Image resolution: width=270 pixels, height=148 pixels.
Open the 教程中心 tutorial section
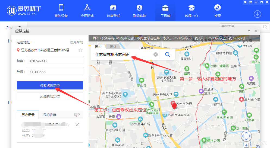tap(191, 11)
